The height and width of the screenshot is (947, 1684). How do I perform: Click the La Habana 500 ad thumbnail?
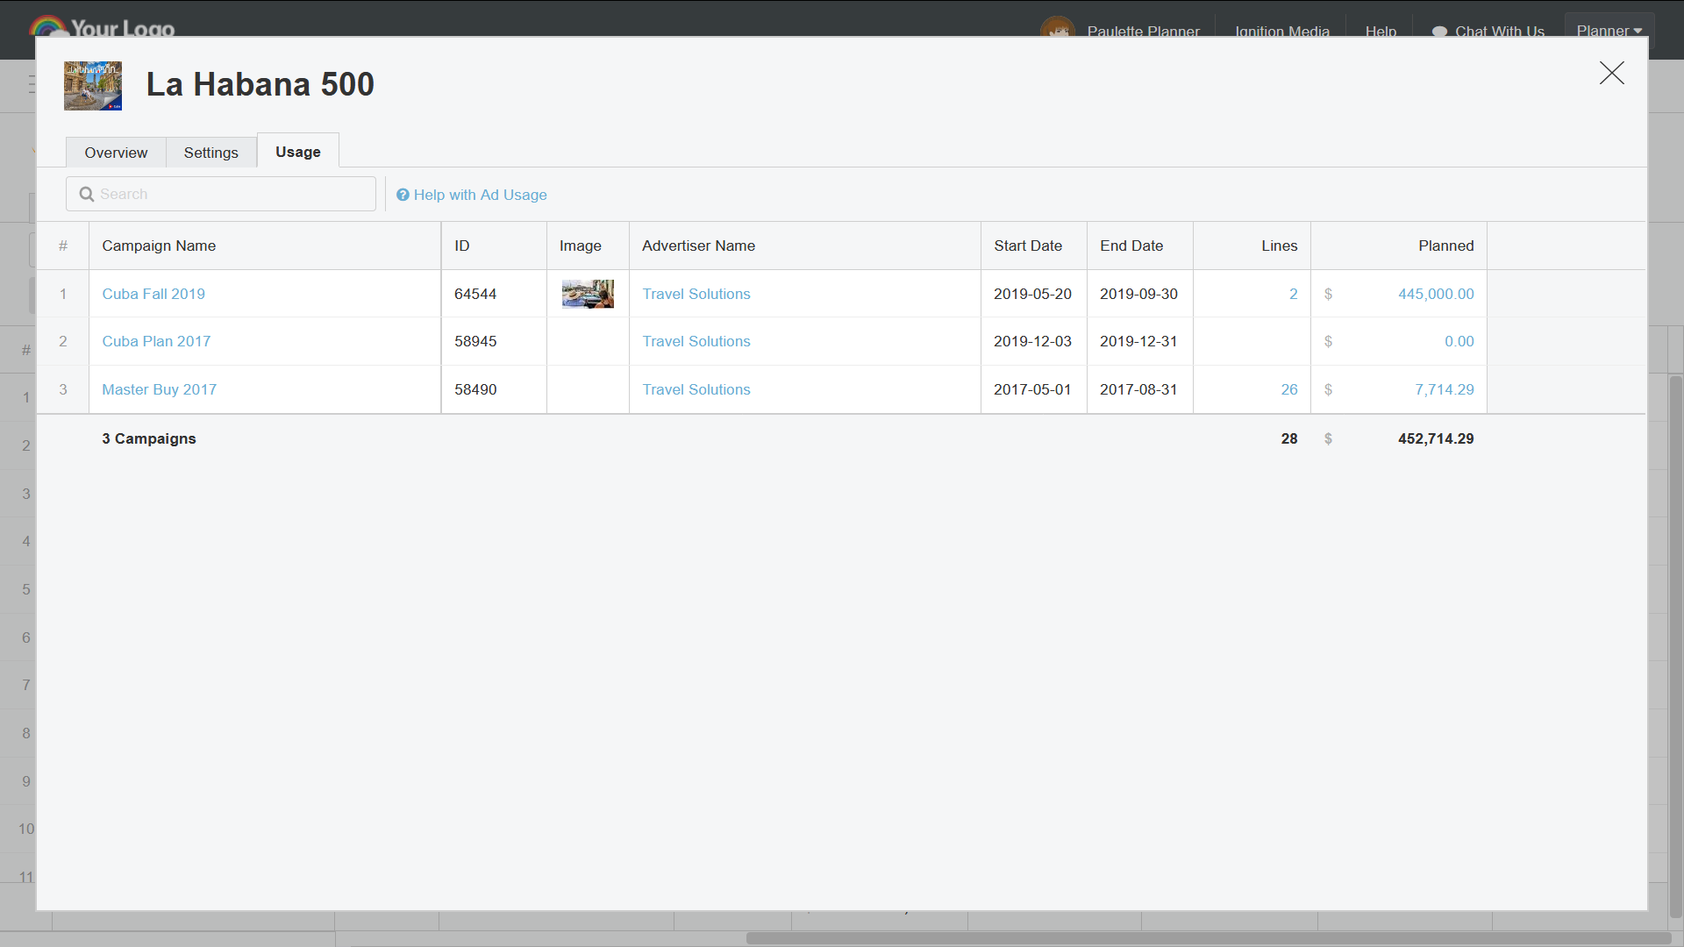point(93,86)
